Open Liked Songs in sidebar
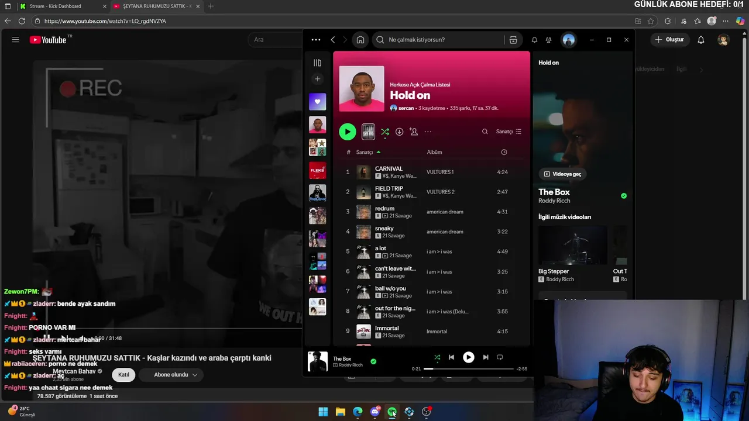749x421 pixels. [x=317, y=102]
